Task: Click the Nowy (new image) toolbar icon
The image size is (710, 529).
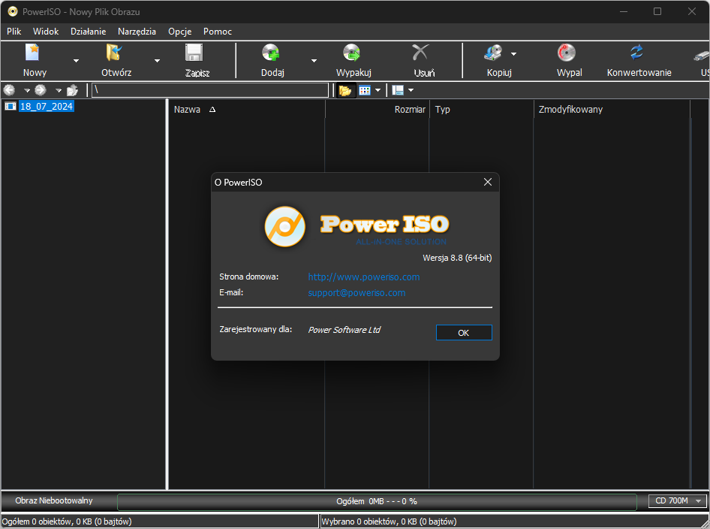Action: 32,53
